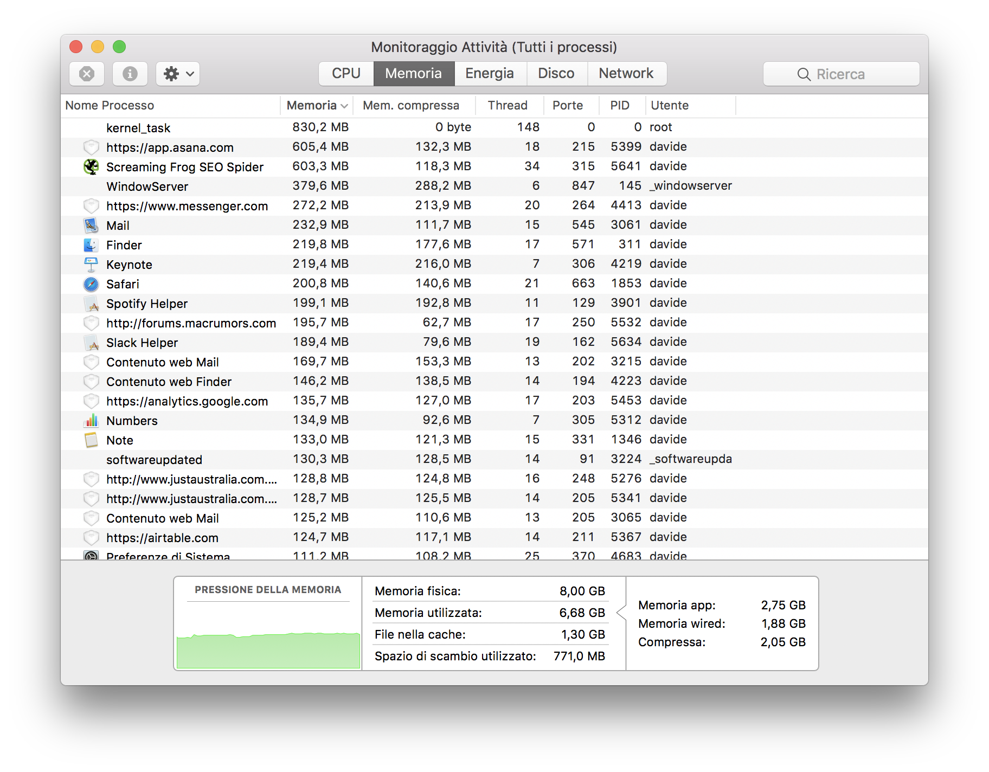Viewport: 989px width, 772px height.
Task: Select the https://app.asana.com process name
Action: point(170,147)
